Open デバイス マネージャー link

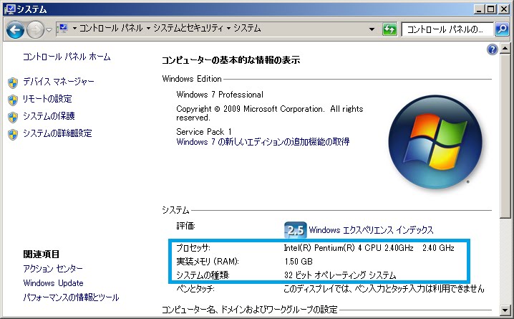point(59,82)
